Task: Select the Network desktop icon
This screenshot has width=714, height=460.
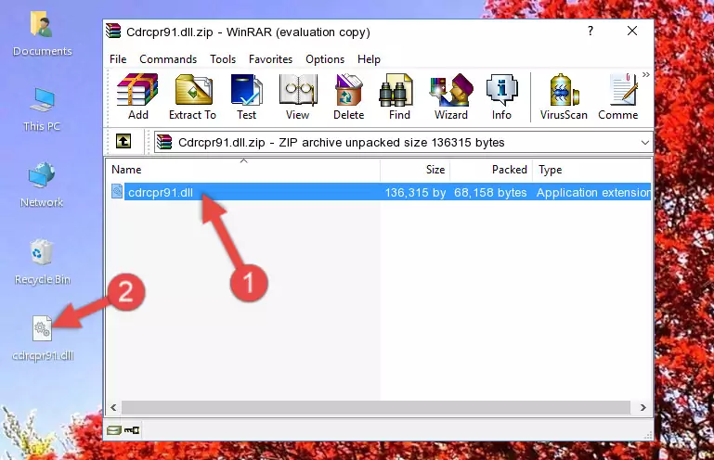Action: [x=42, y=185]
